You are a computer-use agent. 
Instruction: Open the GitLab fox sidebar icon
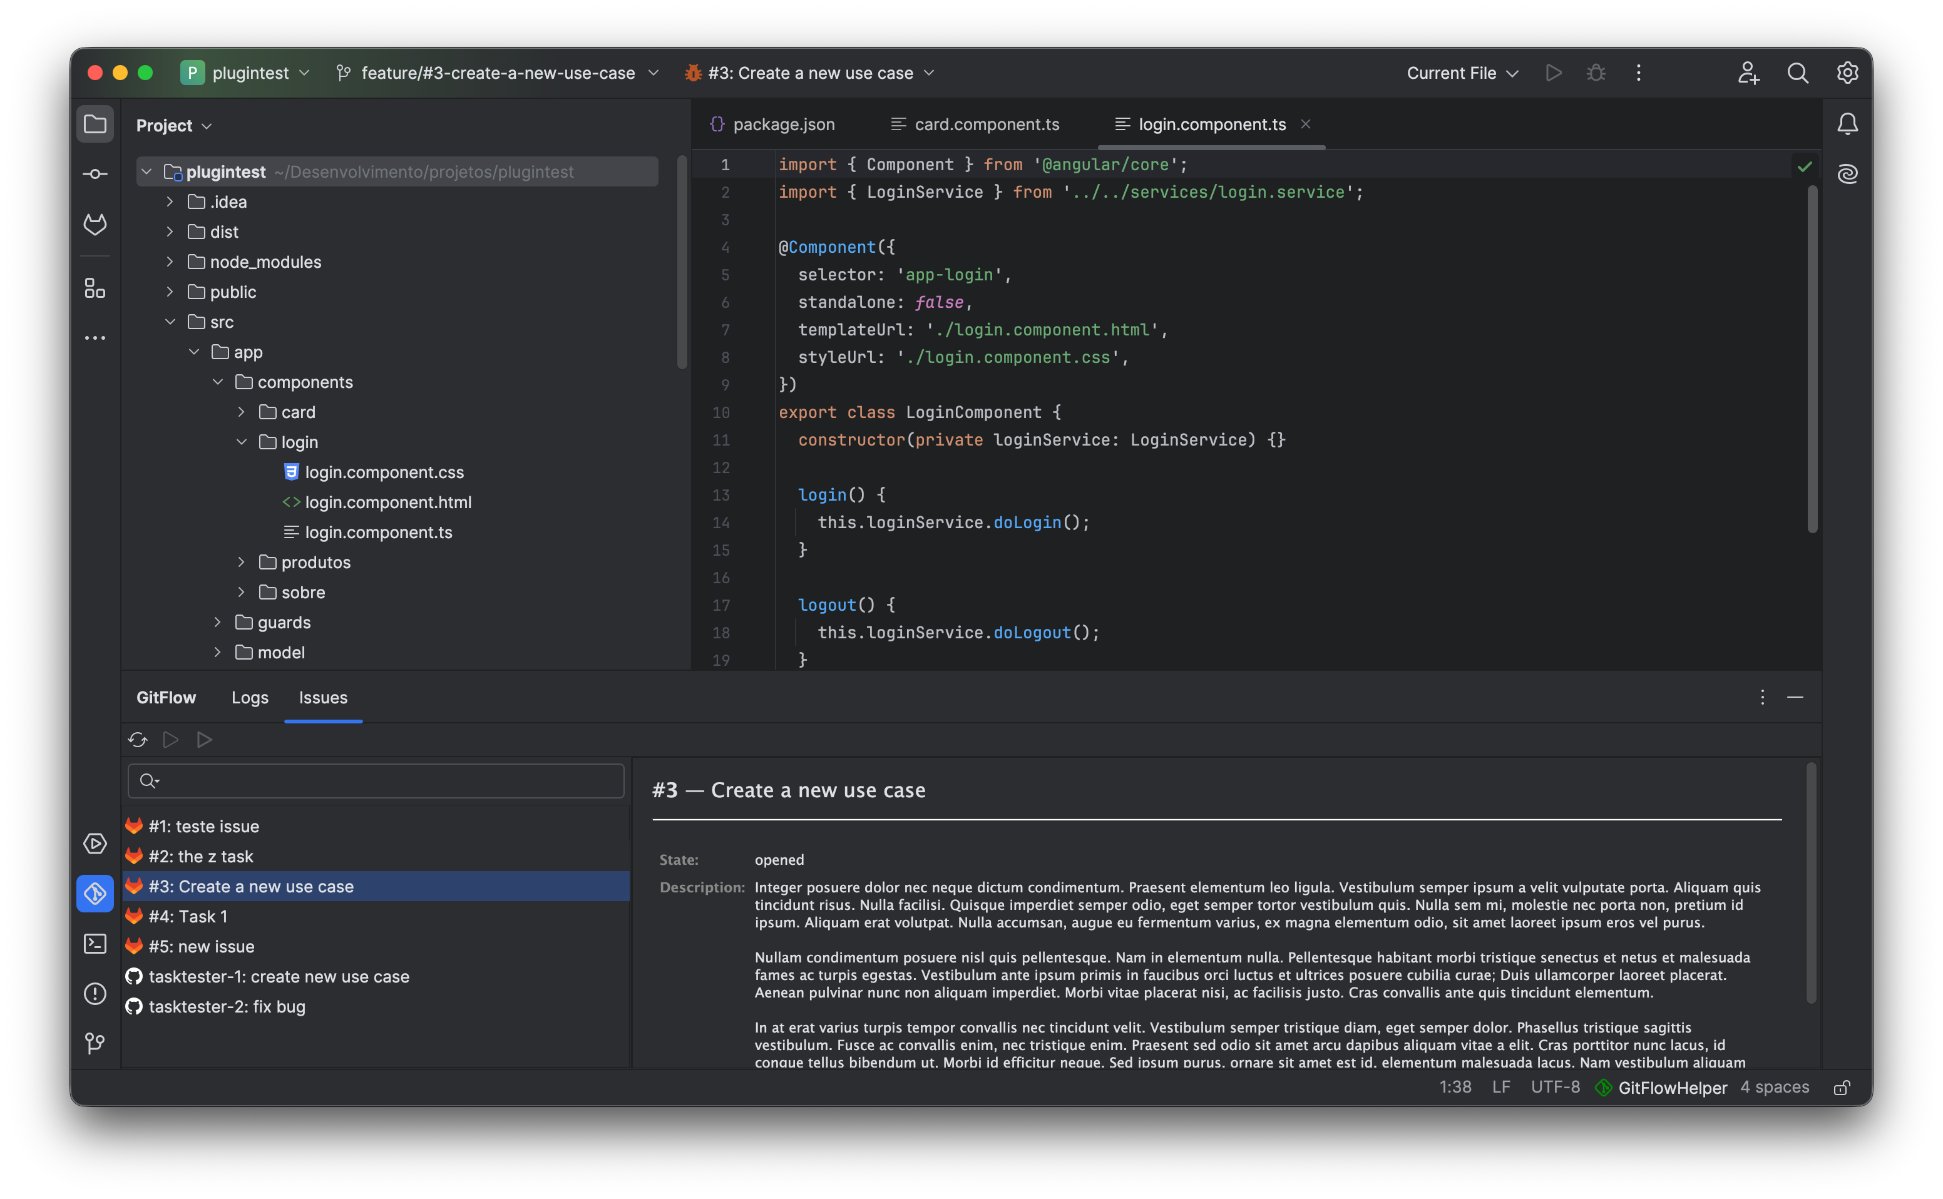click(95, 223)
